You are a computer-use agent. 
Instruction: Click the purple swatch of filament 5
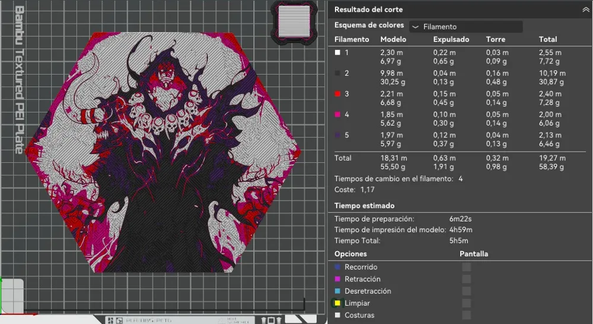click(x=337, y=135)
